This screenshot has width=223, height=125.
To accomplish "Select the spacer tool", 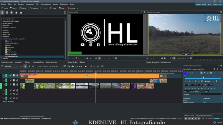I will 33,66.
